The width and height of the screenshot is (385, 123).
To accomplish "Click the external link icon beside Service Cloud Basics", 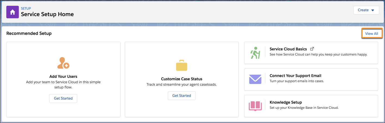I will pyautogui.click(x=312, y=49).
